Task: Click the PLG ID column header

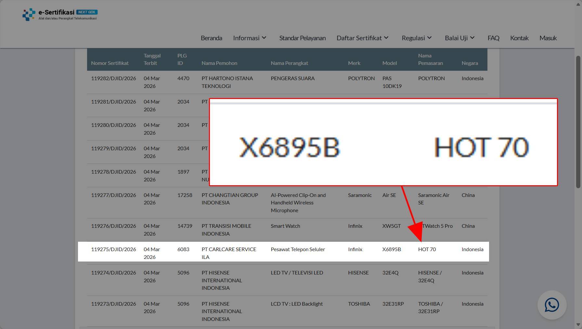Action: click(x=182, y=59)
